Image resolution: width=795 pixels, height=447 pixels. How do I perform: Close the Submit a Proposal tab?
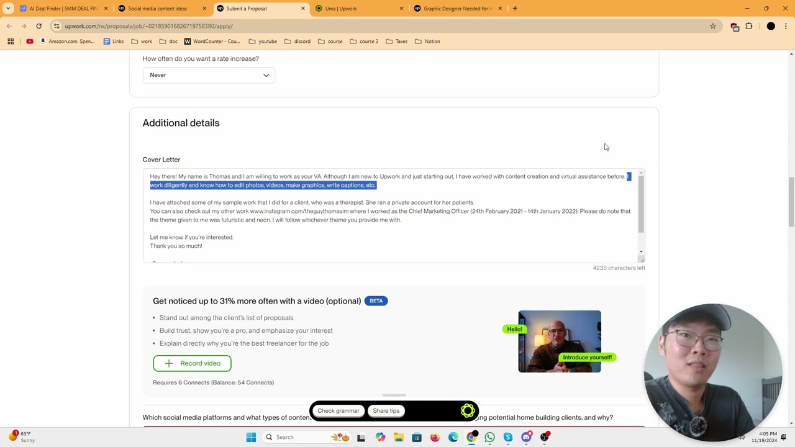pyautogui.click(x=303, y=9)
